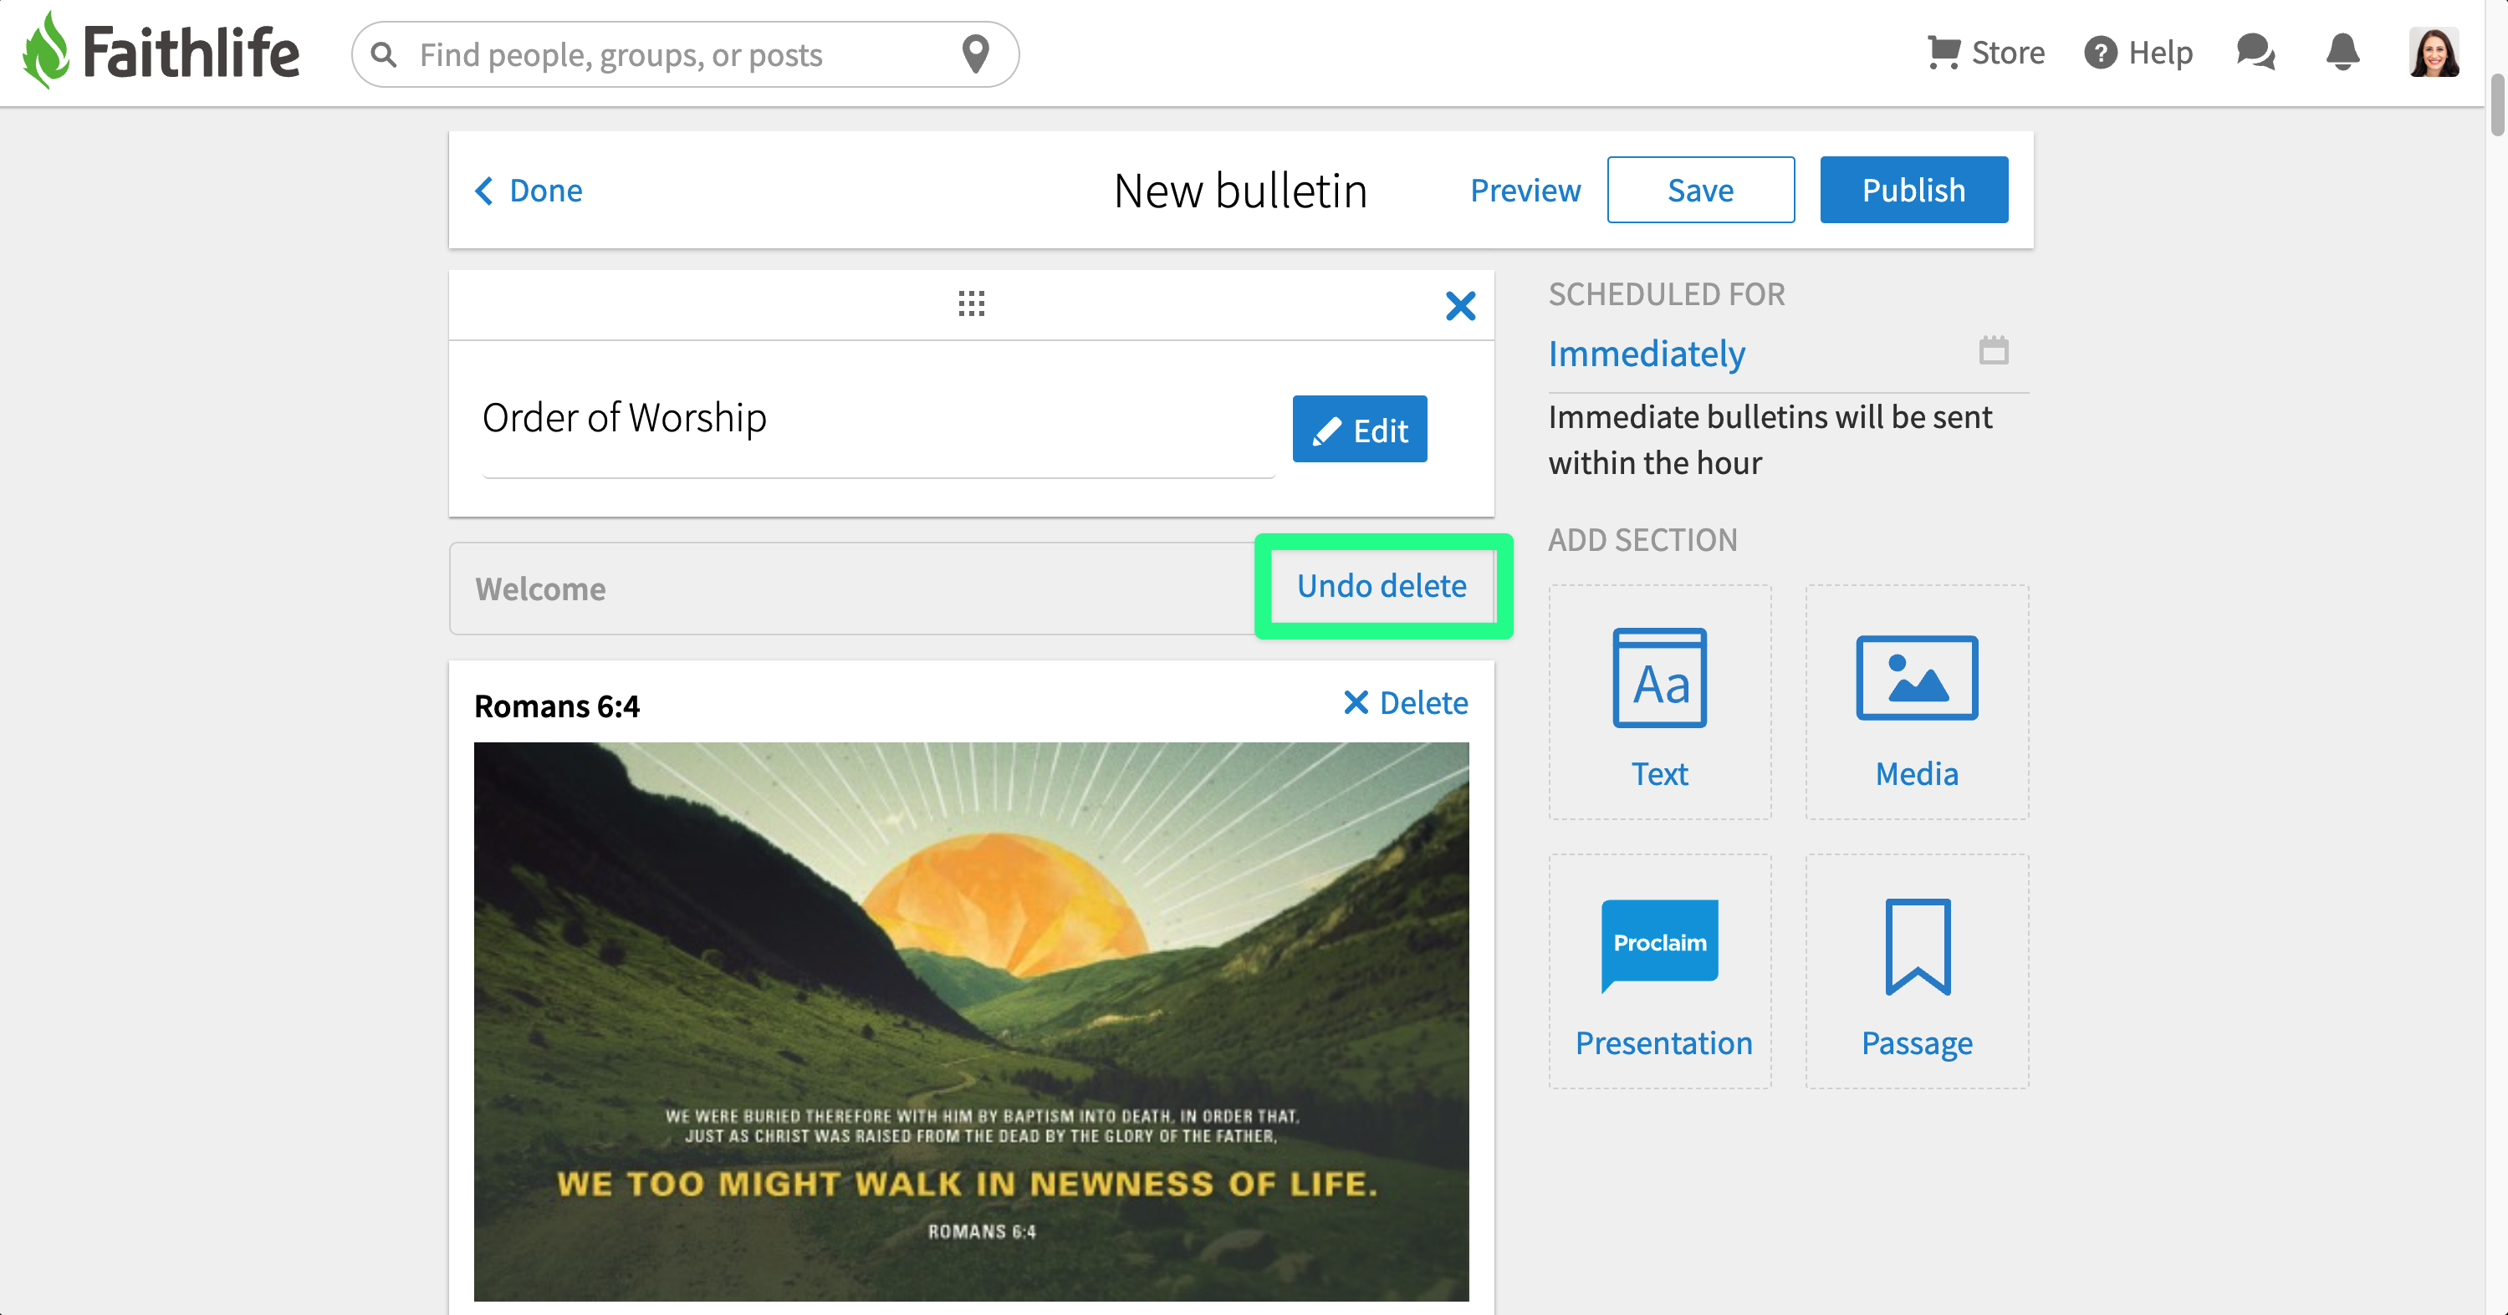Screen dimensions: 2508x1315
Task: Click the Romans 6:4 verse image
Action: tap(971, 1022)
